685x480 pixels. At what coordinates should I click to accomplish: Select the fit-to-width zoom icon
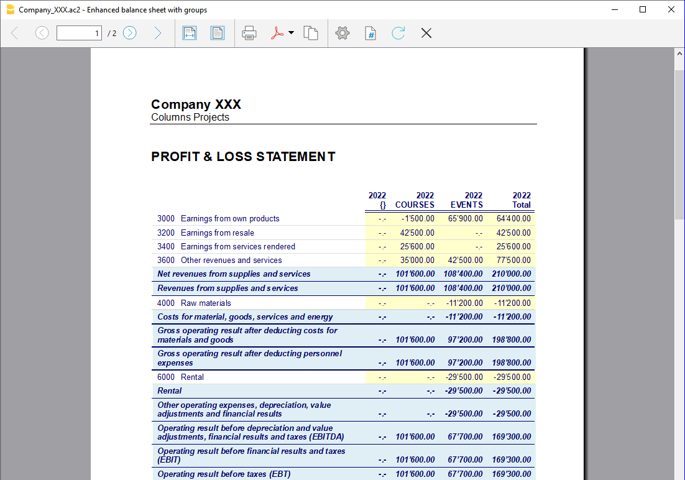click(190, 33)
